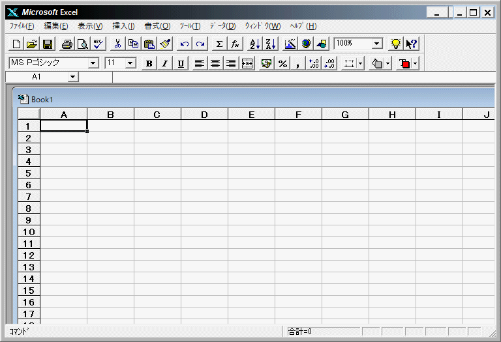
Task: Center align cell text
Action: (215, 63)
